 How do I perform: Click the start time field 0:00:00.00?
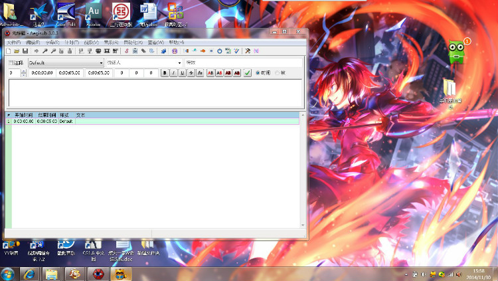pos(42,73)
